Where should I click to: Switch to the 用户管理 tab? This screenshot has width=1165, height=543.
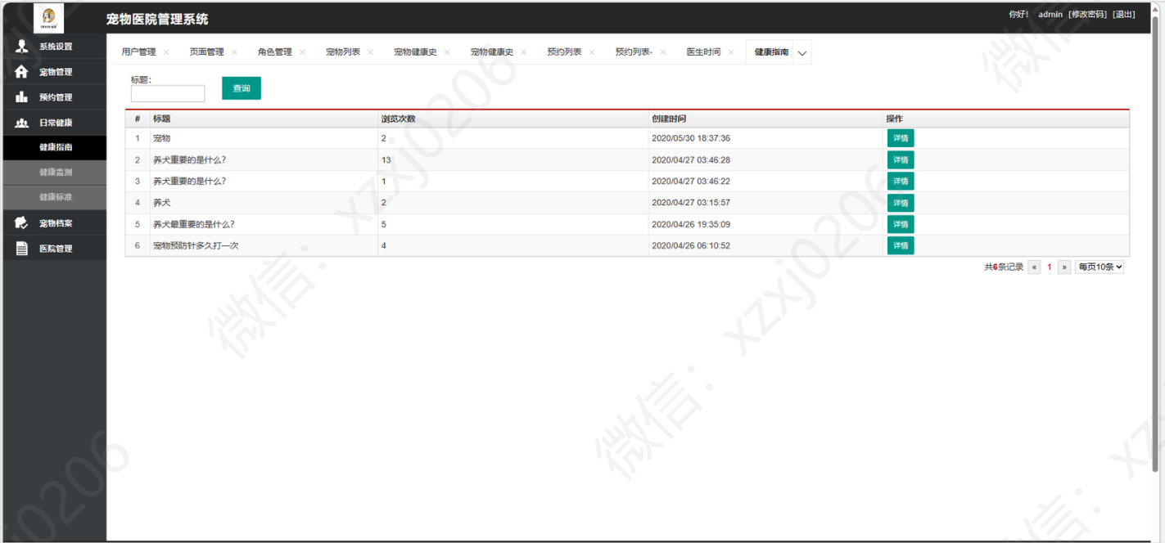click(x=138, y=52)
